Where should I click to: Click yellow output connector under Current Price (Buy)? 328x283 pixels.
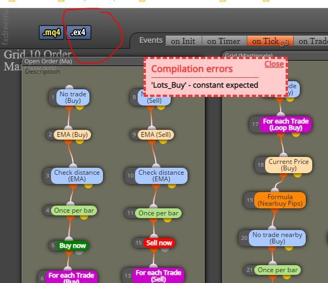tap(298, 175)
